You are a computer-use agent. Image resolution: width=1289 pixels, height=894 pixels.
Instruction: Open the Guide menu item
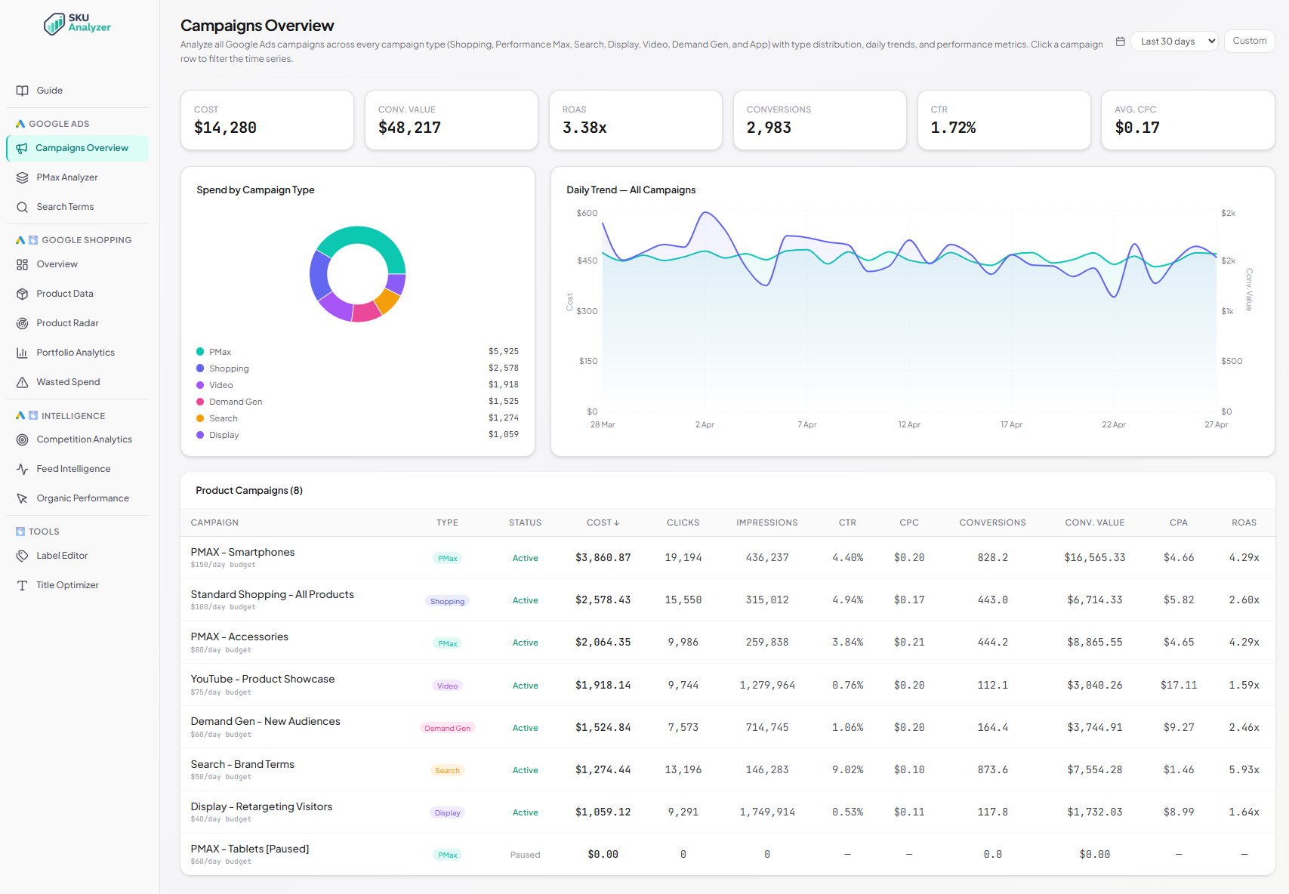click(x=77, y=91)
